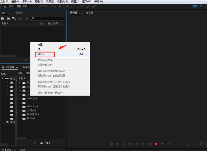Click the Stop button in editor transport

(x=112, y=144)
